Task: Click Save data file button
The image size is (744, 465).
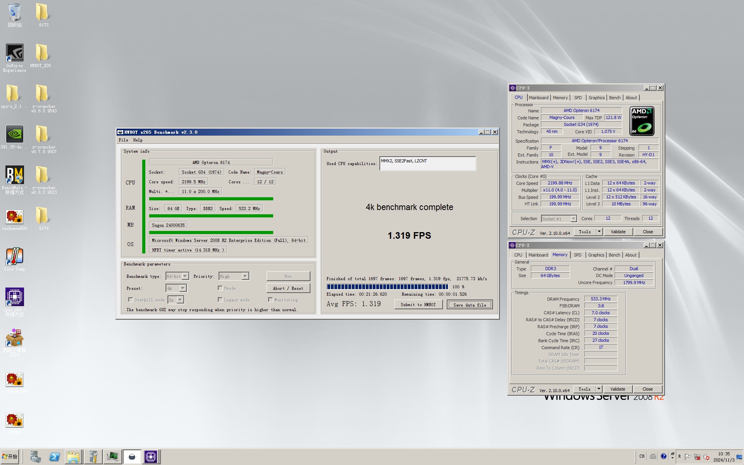Action: pyautogui.click(x=470, y=305)
